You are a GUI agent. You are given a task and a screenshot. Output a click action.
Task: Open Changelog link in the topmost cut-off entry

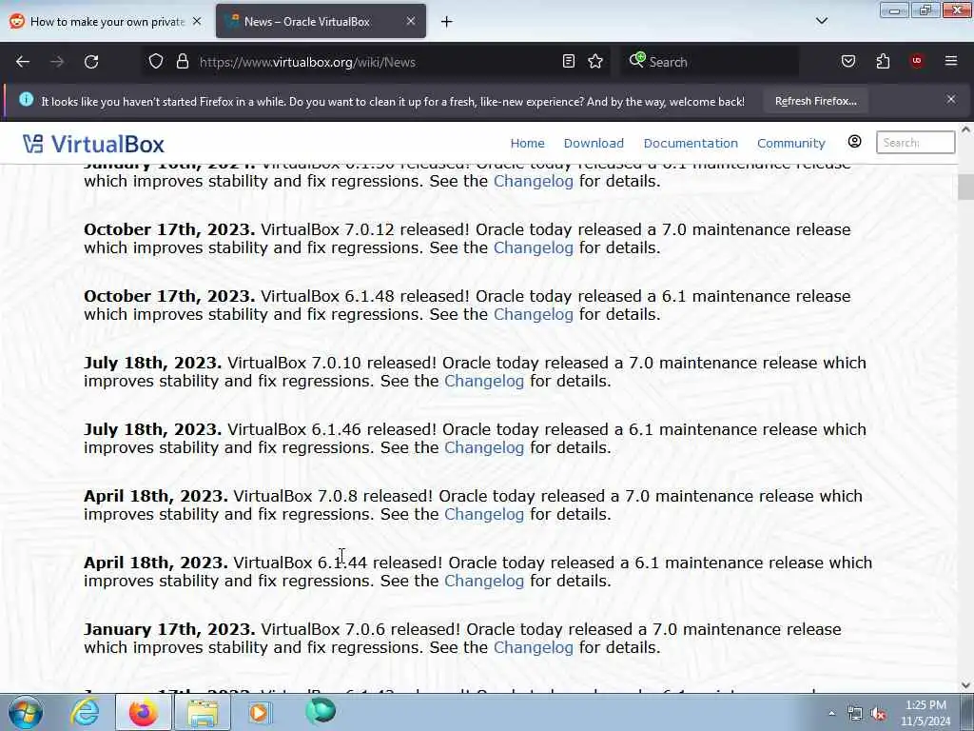click(x=533, y=181)
